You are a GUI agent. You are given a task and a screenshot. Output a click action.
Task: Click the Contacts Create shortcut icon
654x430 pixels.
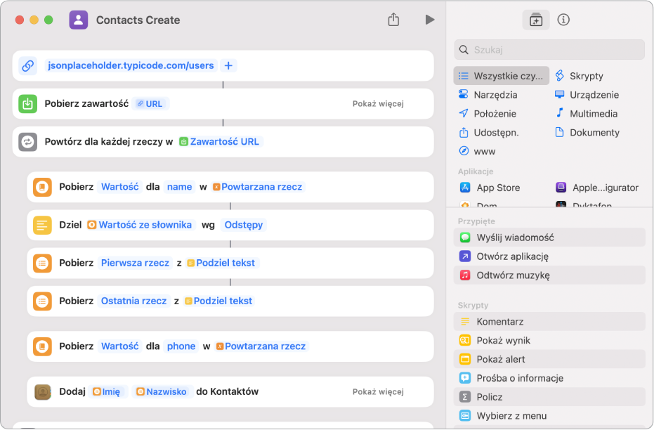(x=79, y=20)
